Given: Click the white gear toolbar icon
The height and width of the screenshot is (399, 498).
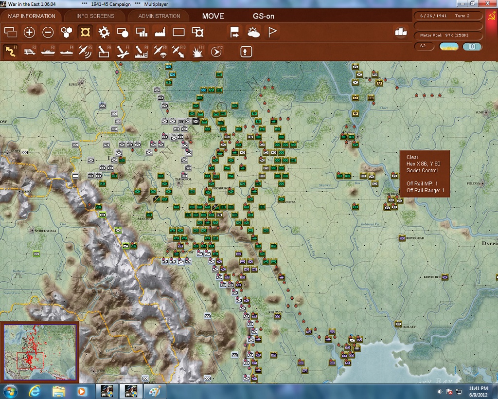Looking at the screenshot, I should 104,32.
